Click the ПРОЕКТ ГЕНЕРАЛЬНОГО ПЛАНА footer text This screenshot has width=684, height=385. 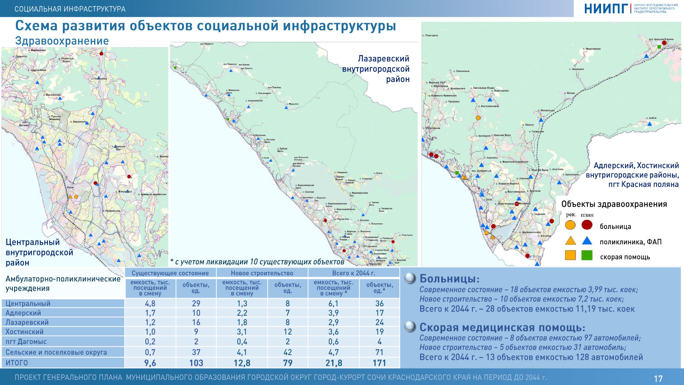pos(280,377)
